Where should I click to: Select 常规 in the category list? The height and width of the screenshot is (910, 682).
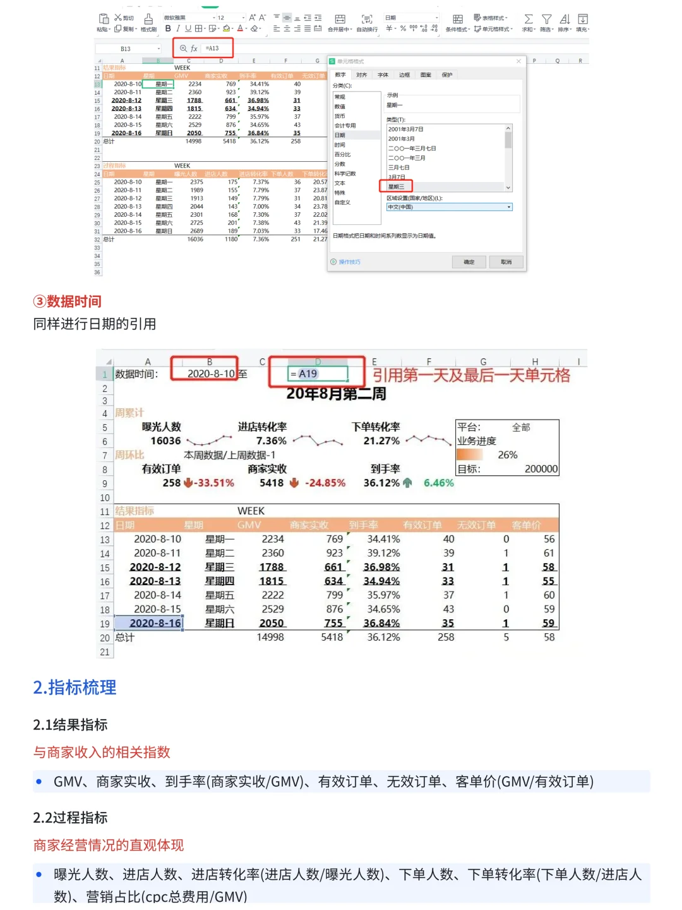357,97
